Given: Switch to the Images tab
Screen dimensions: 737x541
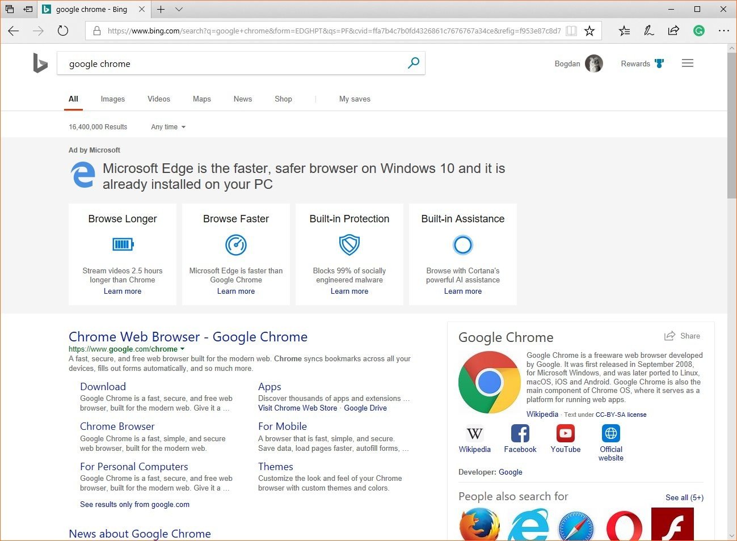Looking at the screenshot, I should (x=112, y=99).
